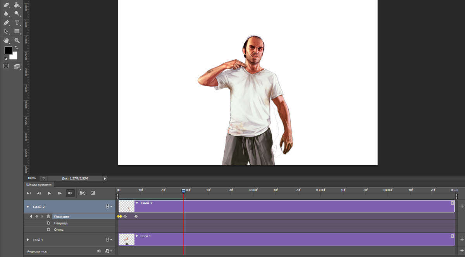Select the gray keyframe after yellow ones
This screenshot has width=465, height=257.
pos(125,216)
